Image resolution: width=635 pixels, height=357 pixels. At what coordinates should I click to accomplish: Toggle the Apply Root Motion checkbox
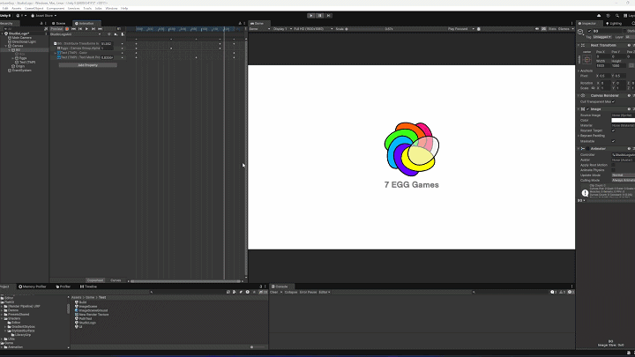point(613,165)
